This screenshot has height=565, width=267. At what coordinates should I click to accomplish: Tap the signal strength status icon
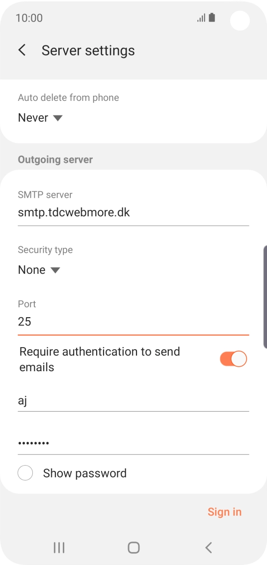[201, 17]
